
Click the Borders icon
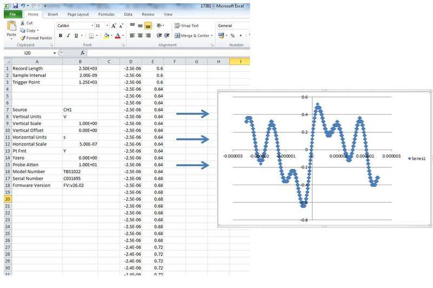(91, 36)
